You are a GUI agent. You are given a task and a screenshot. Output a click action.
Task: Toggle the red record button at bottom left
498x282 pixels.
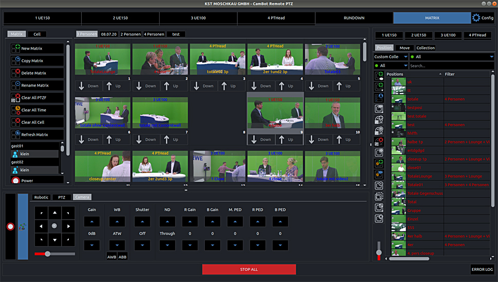click(10, 226)
